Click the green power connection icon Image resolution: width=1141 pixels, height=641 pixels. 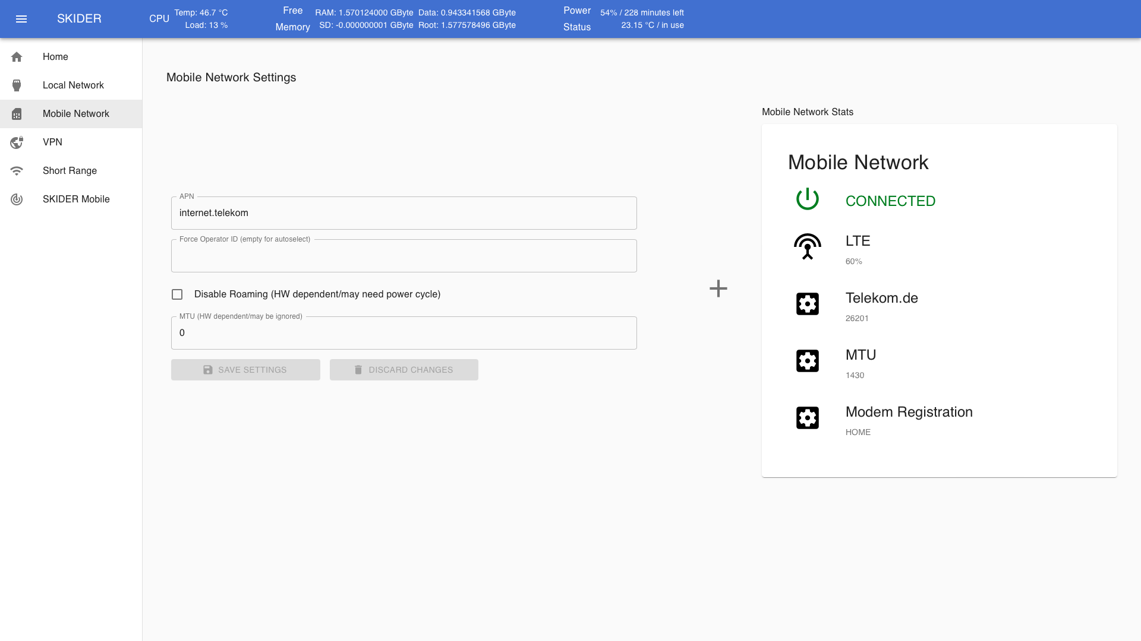[808, 199]
